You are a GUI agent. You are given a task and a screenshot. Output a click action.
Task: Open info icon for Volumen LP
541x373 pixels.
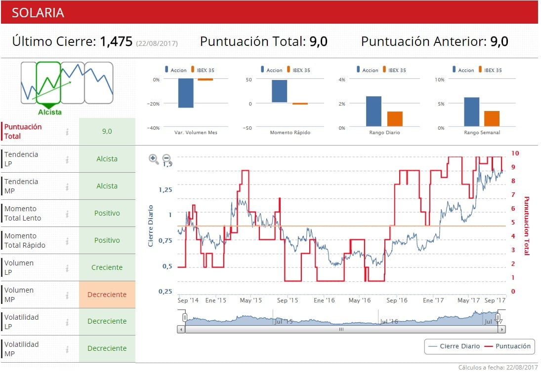67,268
